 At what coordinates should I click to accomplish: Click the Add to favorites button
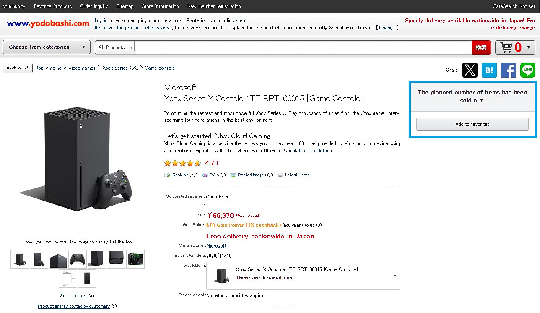[472, 124]
